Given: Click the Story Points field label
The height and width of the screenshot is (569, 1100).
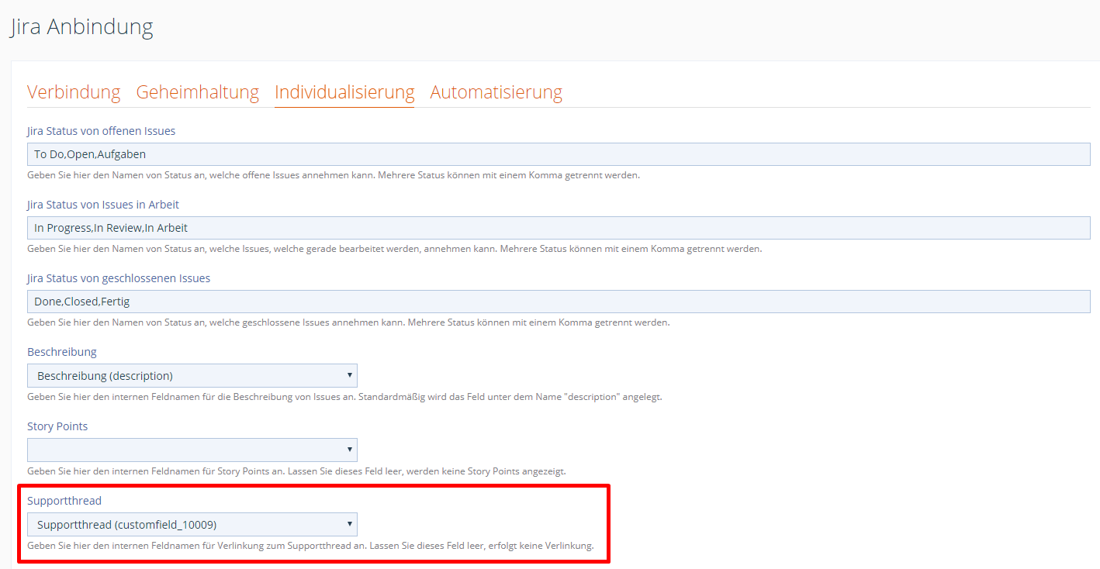Looking at the screenshot, I should coord(57,426).
